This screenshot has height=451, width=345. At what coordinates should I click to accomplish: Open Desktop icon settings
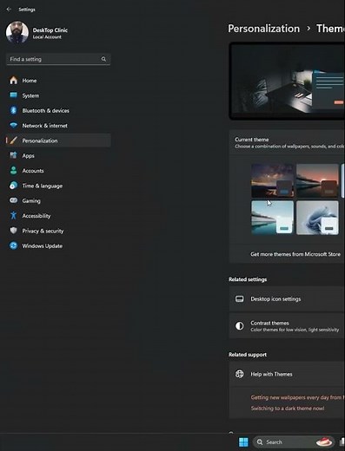[x=287, y=298]
